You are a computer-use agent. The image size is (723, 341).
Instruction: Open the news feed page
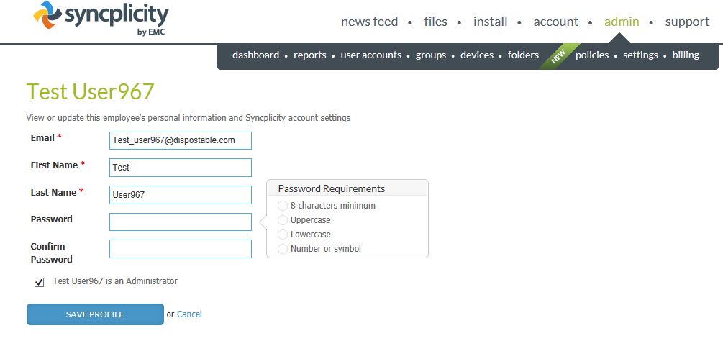pyautogui.click(x=369, y=22)
